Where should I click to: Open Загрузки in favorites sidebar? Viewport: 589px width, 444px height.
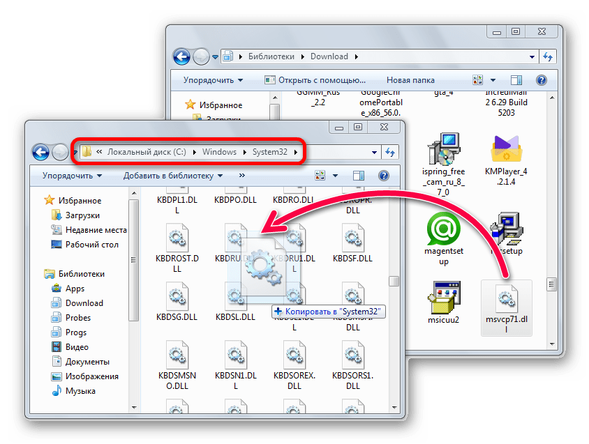82,215
